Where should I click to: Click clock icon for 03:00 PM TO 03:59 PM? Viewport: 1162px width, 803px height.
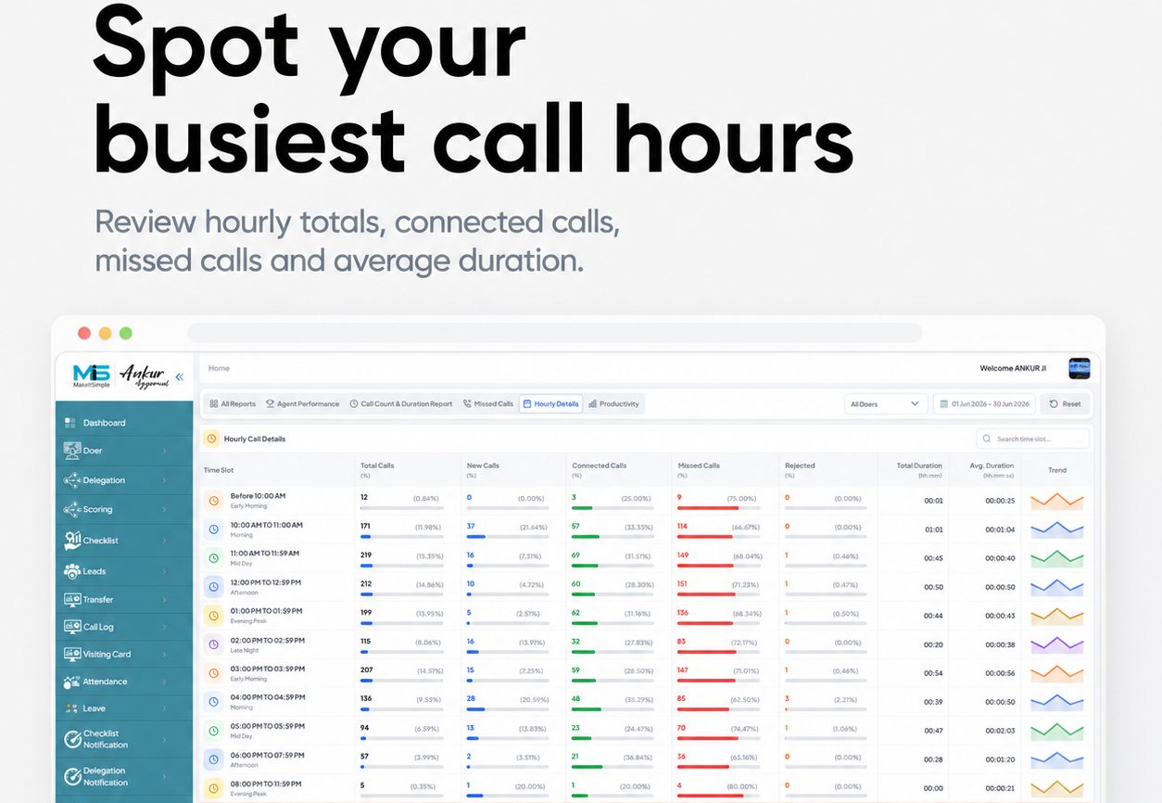[x=213, y=673]
